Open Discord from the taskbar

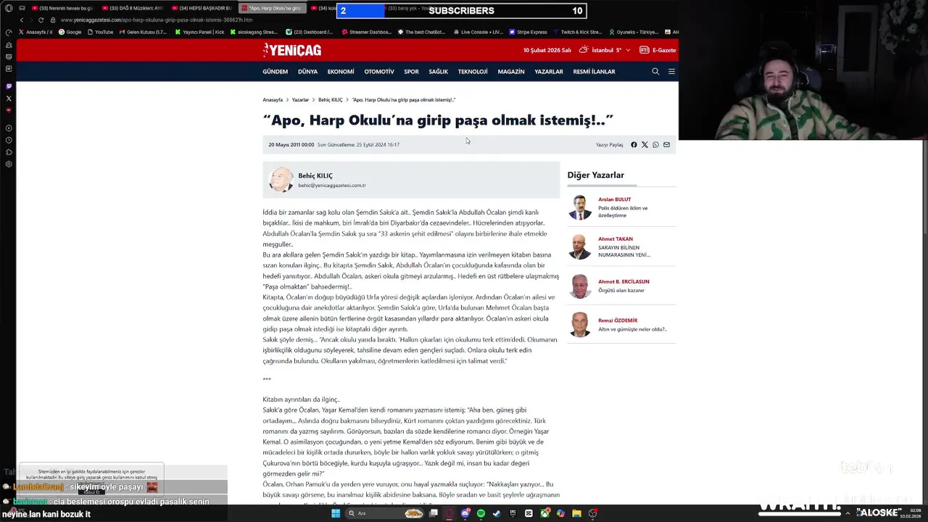pos(465,513)
